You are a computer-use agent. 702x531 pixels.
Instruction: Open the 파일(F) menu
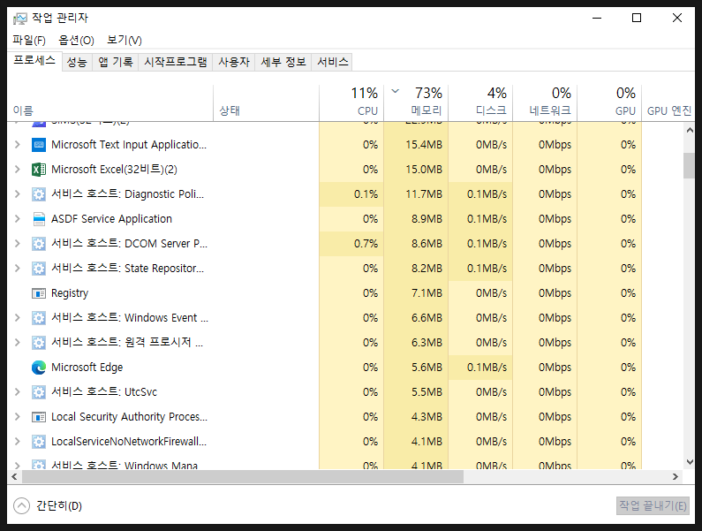29,41
